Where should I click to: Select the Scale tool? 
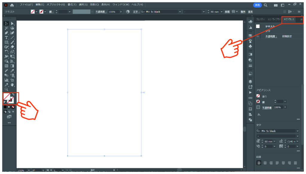(x=12, y=52)
